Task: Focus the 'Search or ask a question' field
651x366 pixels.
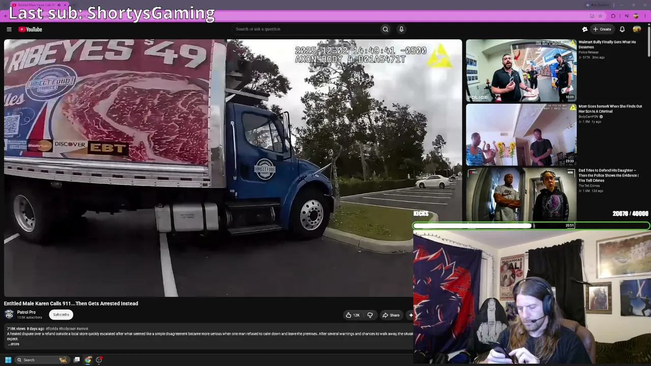Action: pyautogui.click(x=305, y=29)
